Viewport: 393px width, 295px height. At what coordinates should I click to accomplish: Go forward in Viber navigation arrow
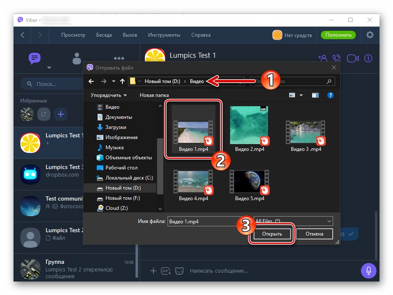[x=40, y=35]
